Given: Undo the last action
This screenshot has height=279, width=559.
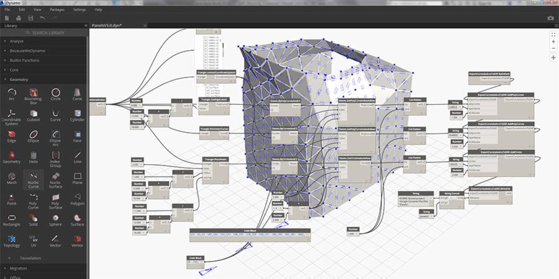Looking at the screenshot, I should pyautogui.click(x=42, y=18).
